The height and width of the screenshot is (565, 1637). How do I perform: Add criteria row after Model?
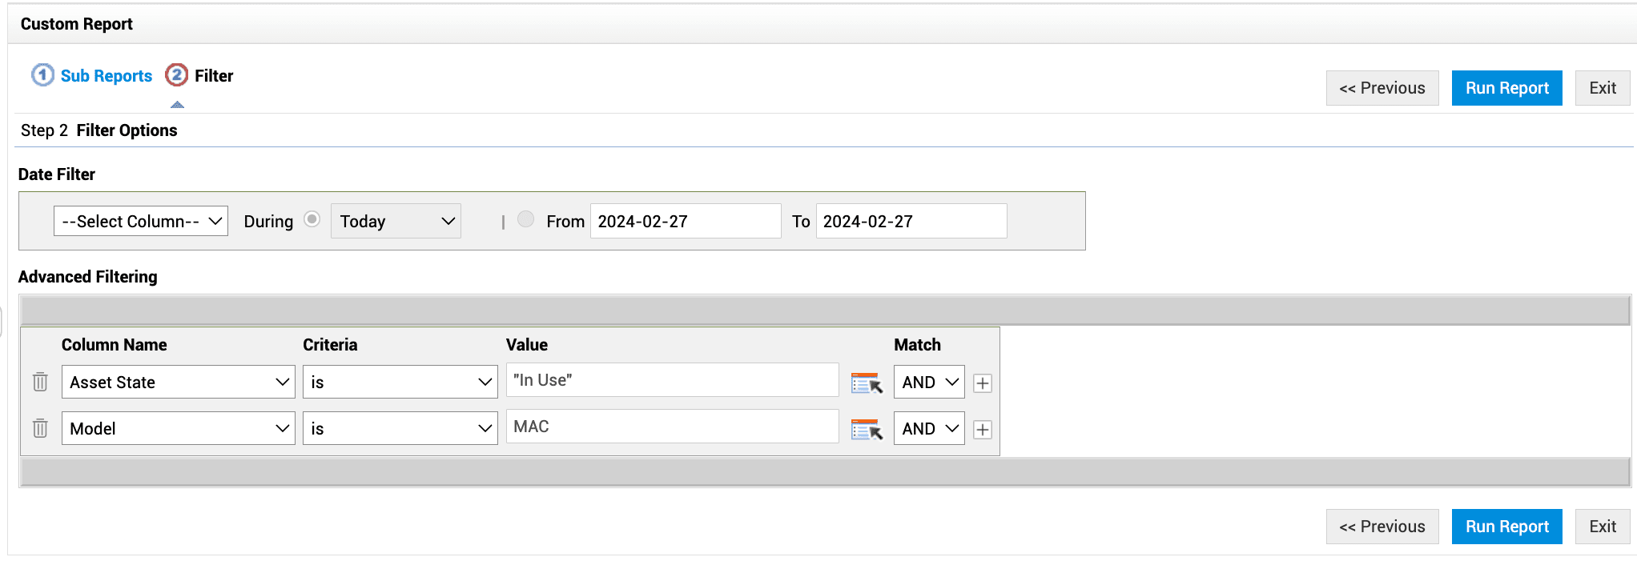pyautogui.click(x=983, y=430)
